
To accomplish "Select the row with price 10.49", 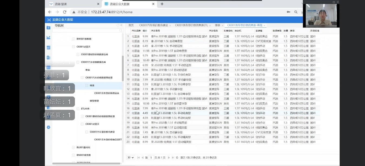I will coord(223,60).
